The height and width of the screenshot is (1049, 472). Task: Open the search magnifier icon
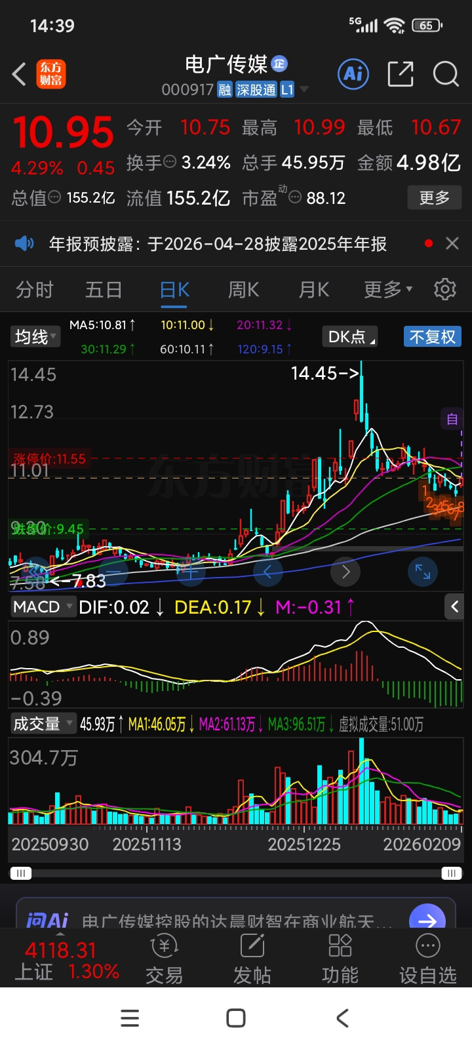(446, 73)
